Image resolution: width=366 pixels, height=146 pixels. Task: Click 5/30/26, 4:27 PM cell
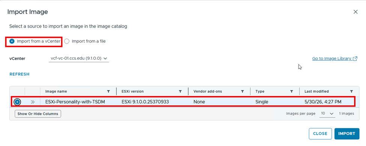(322, 102)
